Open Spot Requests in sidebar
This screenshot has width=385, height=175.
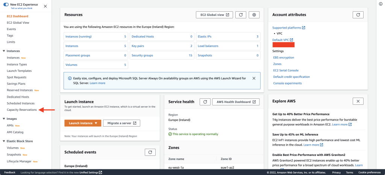[x=17, y=77]
